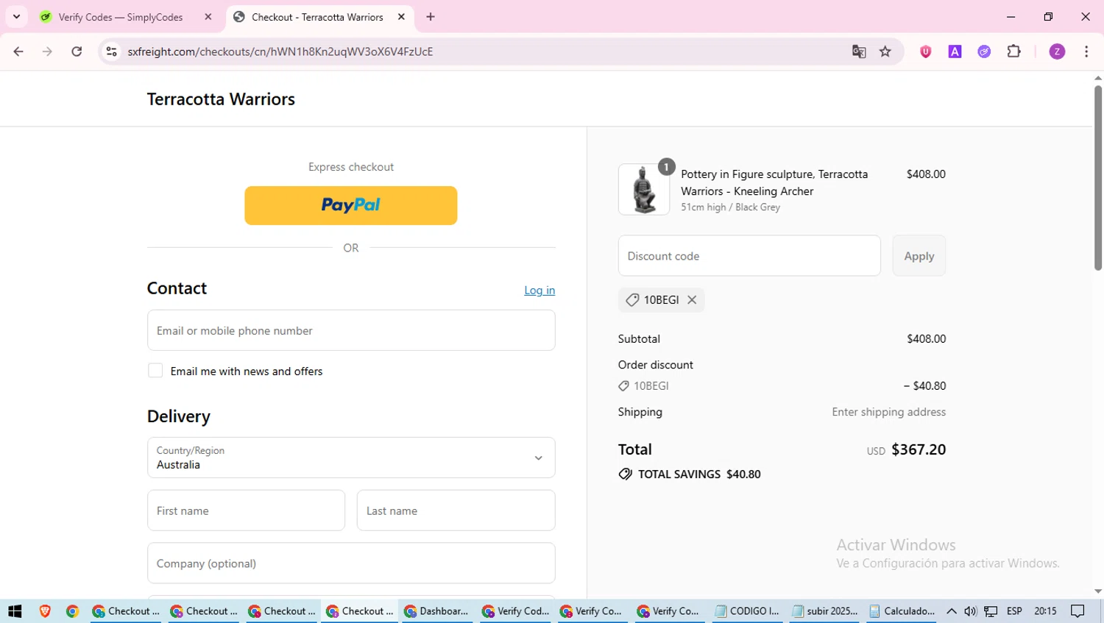Click the 20:15 taskbar clock
Image resolution: width=1104 pixels, height=623 pixels.
(x=1045, y=611)
